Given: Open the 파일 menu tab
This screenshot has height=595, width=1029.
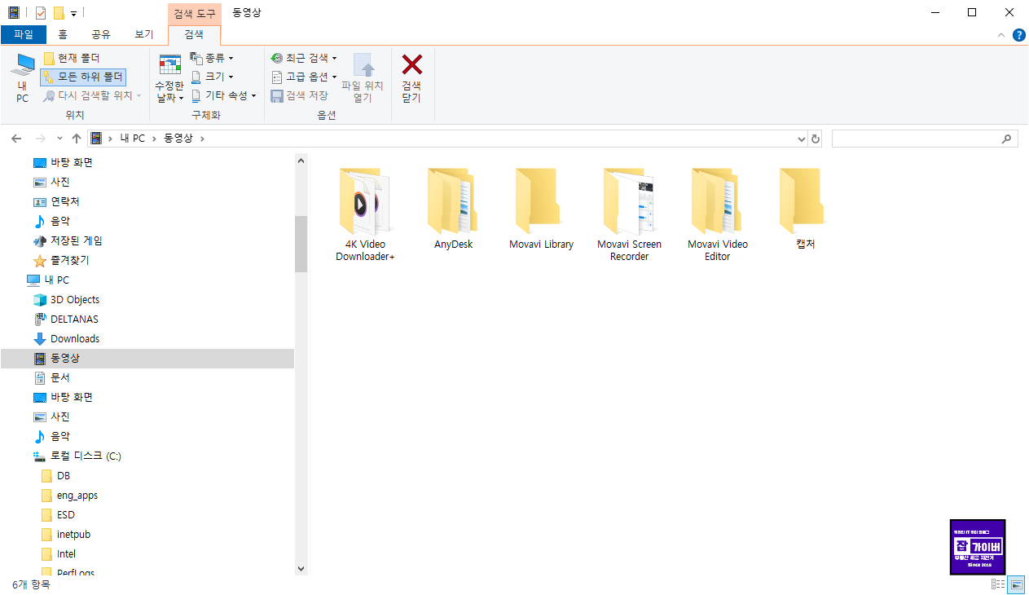Looking at the screenshot, I should pos(24,34).
